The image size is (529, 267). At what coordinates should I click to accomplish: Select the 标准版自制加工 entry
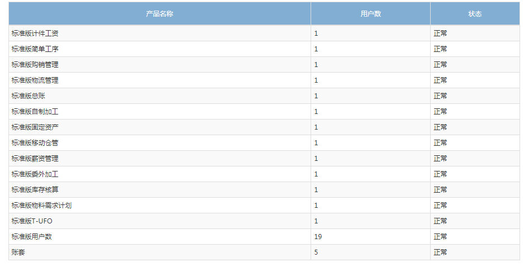35,111
